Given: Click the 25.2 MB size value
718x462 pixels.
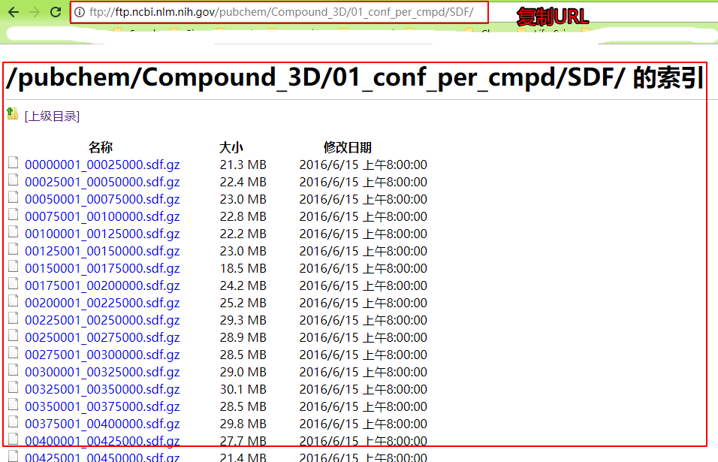Looking at the screenshot, I should 243,303.
